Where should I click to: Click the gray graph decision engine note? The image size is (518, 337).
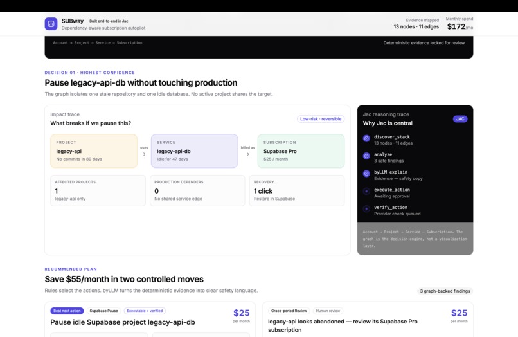pos(415,239)
